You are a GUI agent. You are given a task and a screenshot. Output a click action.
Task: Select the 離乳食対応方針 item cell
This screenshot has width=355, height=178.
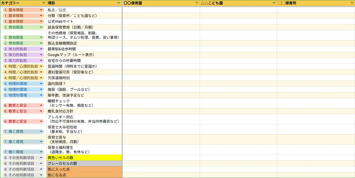coord(84,111)
